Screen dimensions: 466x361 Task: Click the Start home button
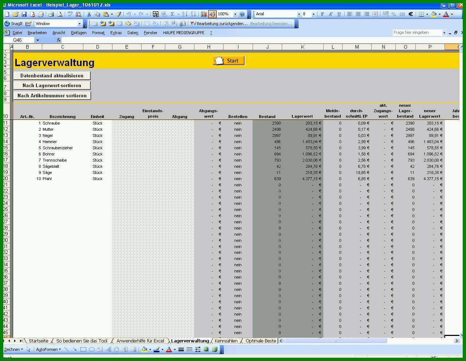pyautogui.click(x=229, y=61)
